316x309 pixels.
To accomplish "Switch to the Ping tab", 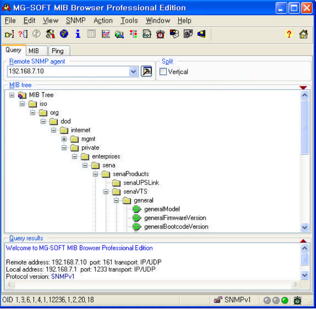I will click(59, 51).
